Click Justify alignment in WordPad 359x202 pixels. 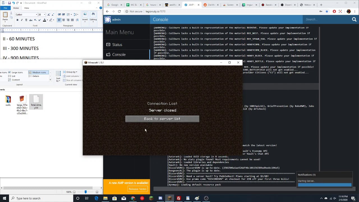point(72,20)
